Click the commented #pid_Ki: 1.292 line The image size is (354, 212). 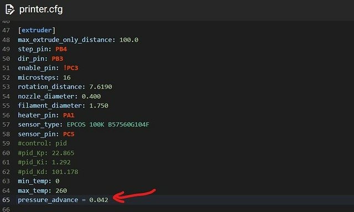pos(44,162)
